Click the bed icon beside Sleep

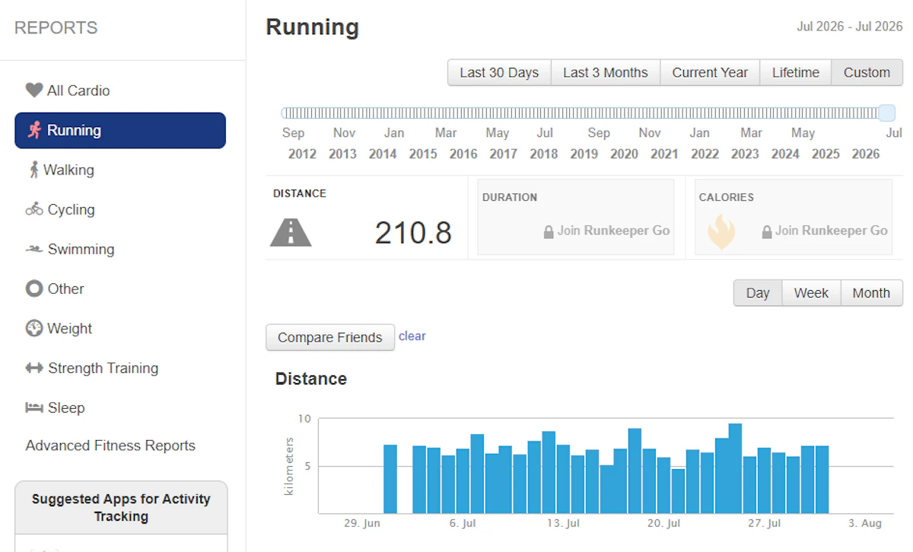point(34,407)
